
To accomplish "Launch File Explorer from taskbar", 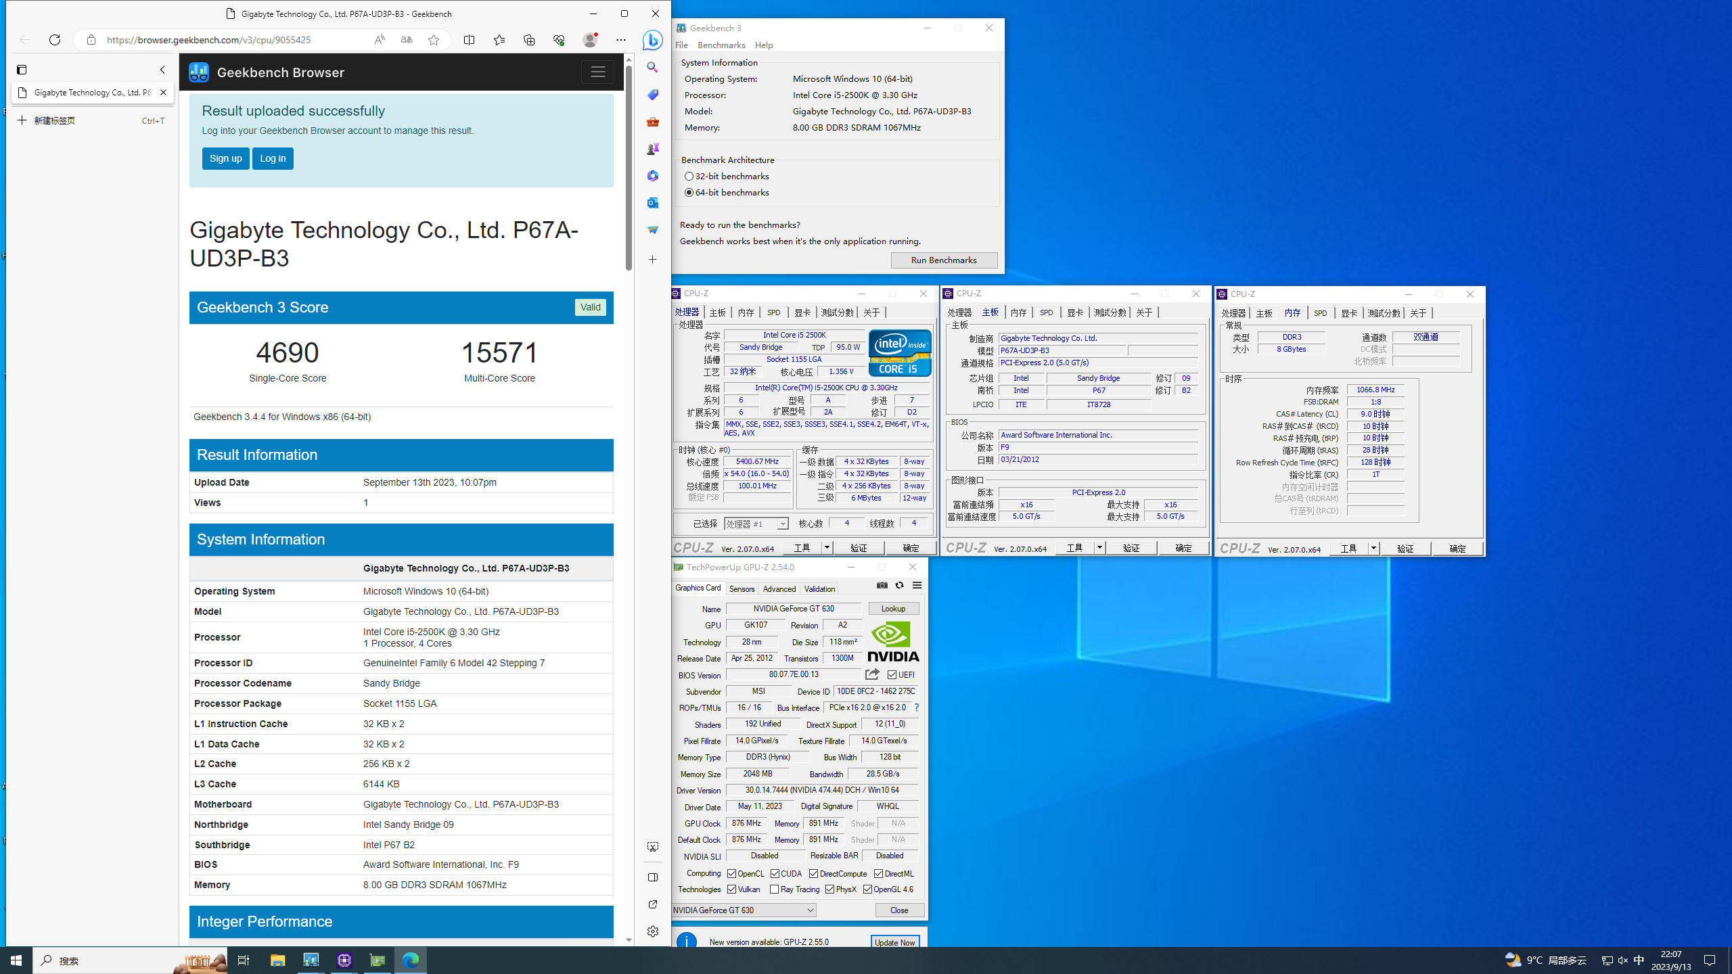I will (x=277, y=960).
